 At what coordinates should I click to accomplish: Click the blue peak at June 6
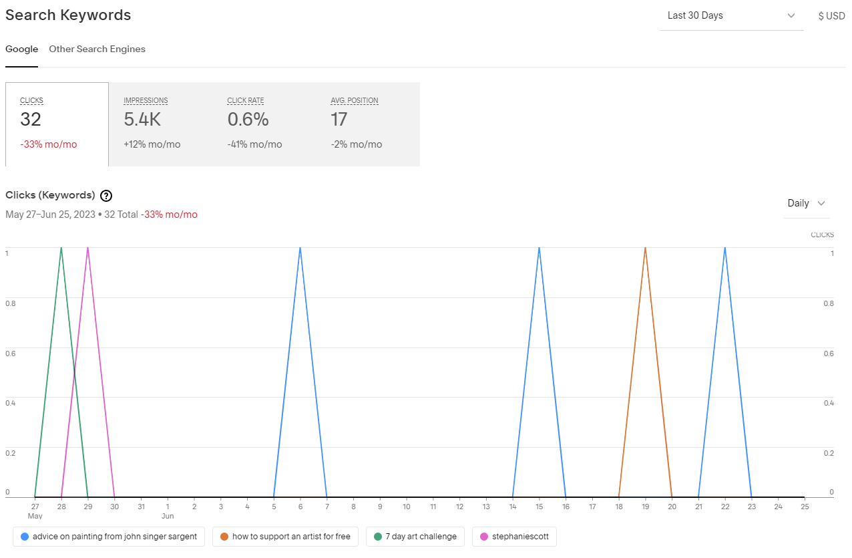(x=300, y=248)
